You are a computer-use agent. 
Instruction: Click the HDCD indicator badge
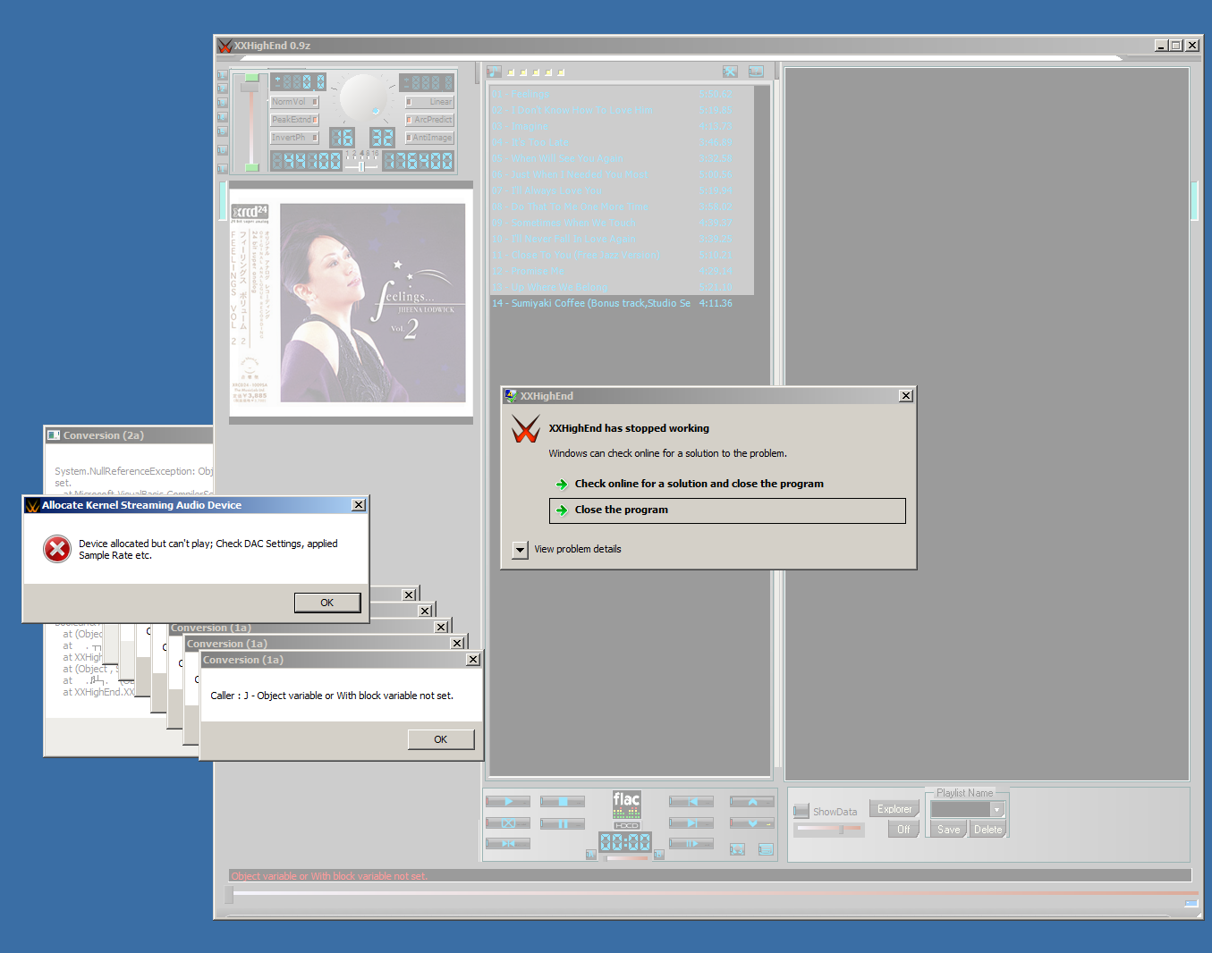(x=627, y=826)
